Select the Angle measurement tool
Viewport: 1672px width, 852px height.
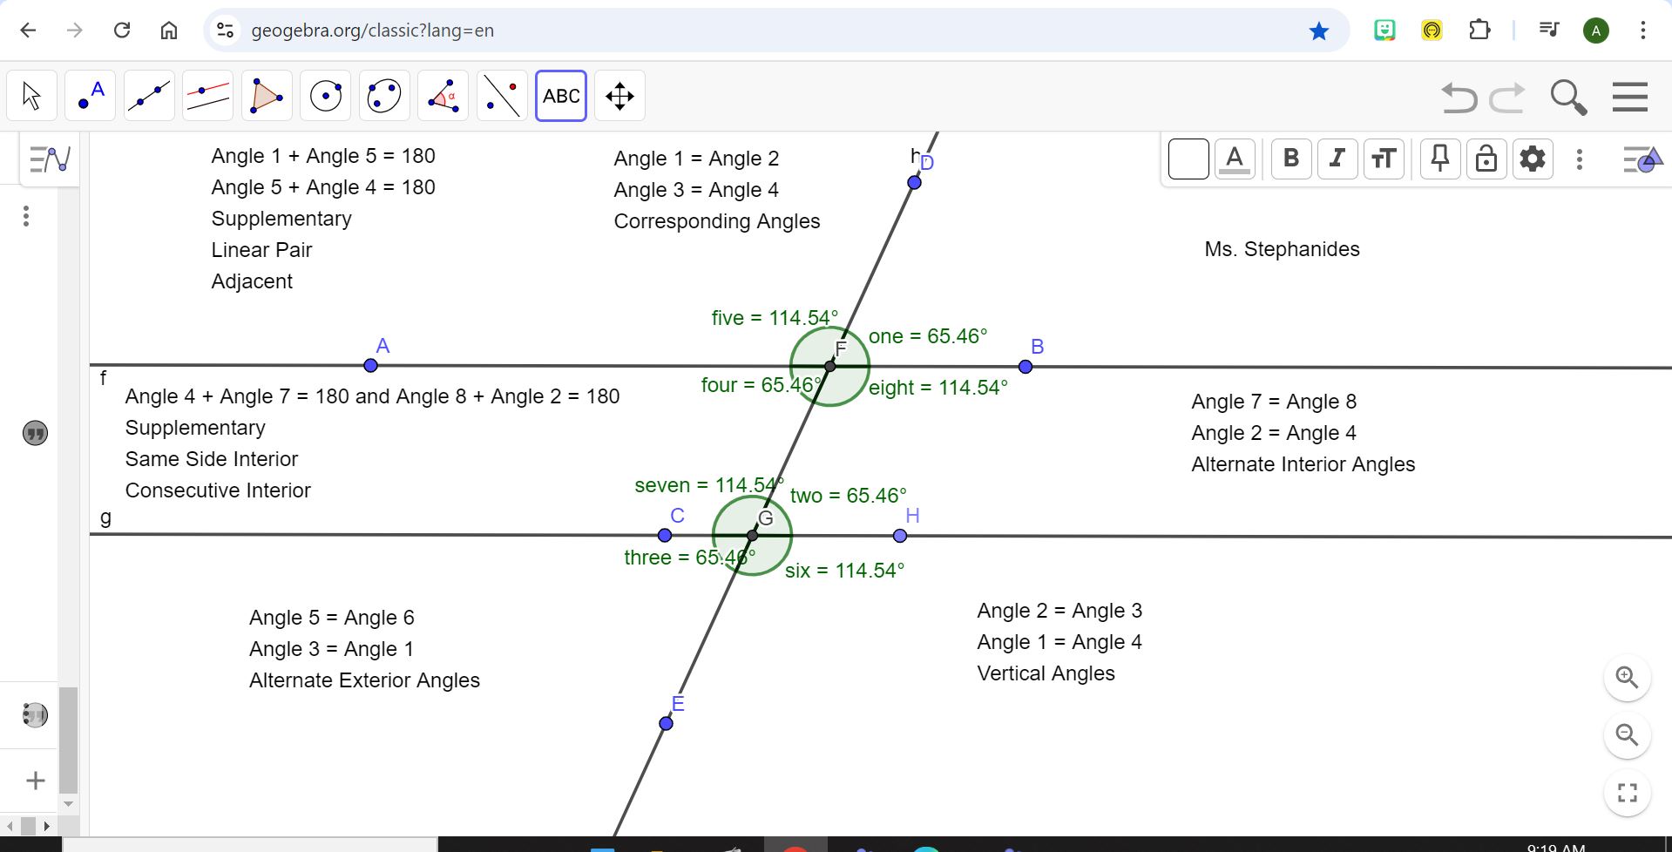(x=443, y=96)
